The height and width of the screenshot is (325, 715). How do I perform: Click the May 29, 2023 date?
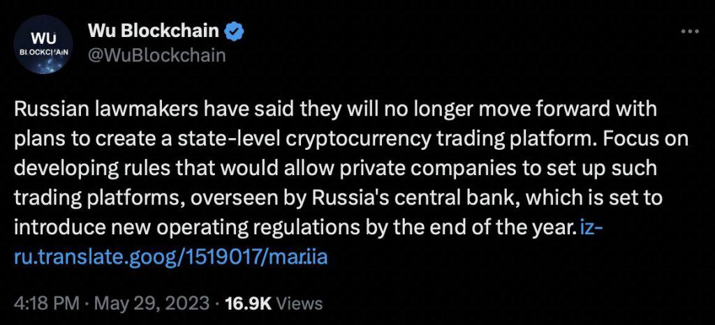point(148,303)
